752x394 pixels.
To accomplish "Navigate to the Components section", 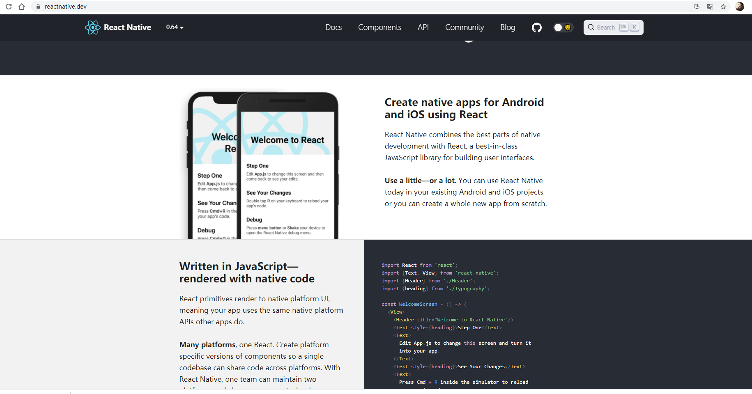I will [x=379, y=27].
